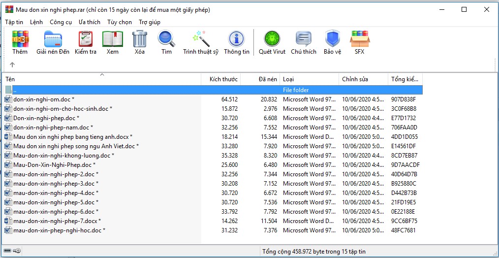Image resolution: width=499 pixels, height=258 pixels.
Task: Click the Thêm (Add) toolbar icon
Action: click(20, 39)
